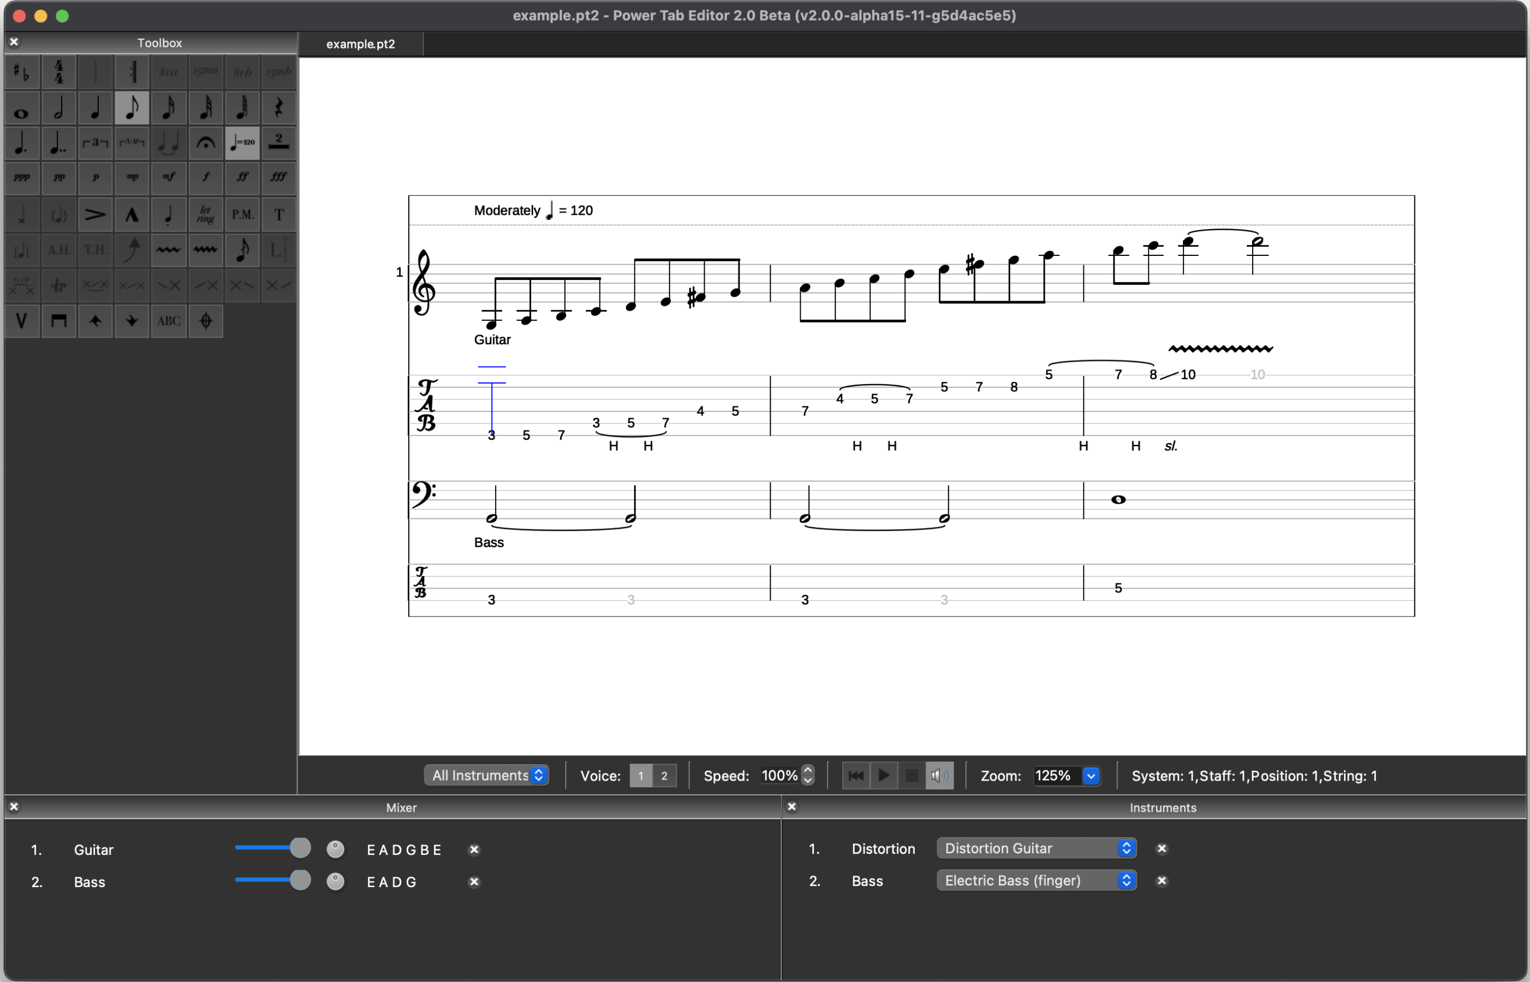Expand the Zoom 125% dropdown
The height and width of the screenshot is (982, 1530).
coord(1091,775)
